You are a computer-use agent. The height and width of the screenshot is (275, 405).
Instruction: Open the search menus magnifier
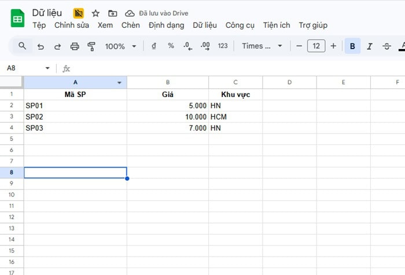(23, 46)
